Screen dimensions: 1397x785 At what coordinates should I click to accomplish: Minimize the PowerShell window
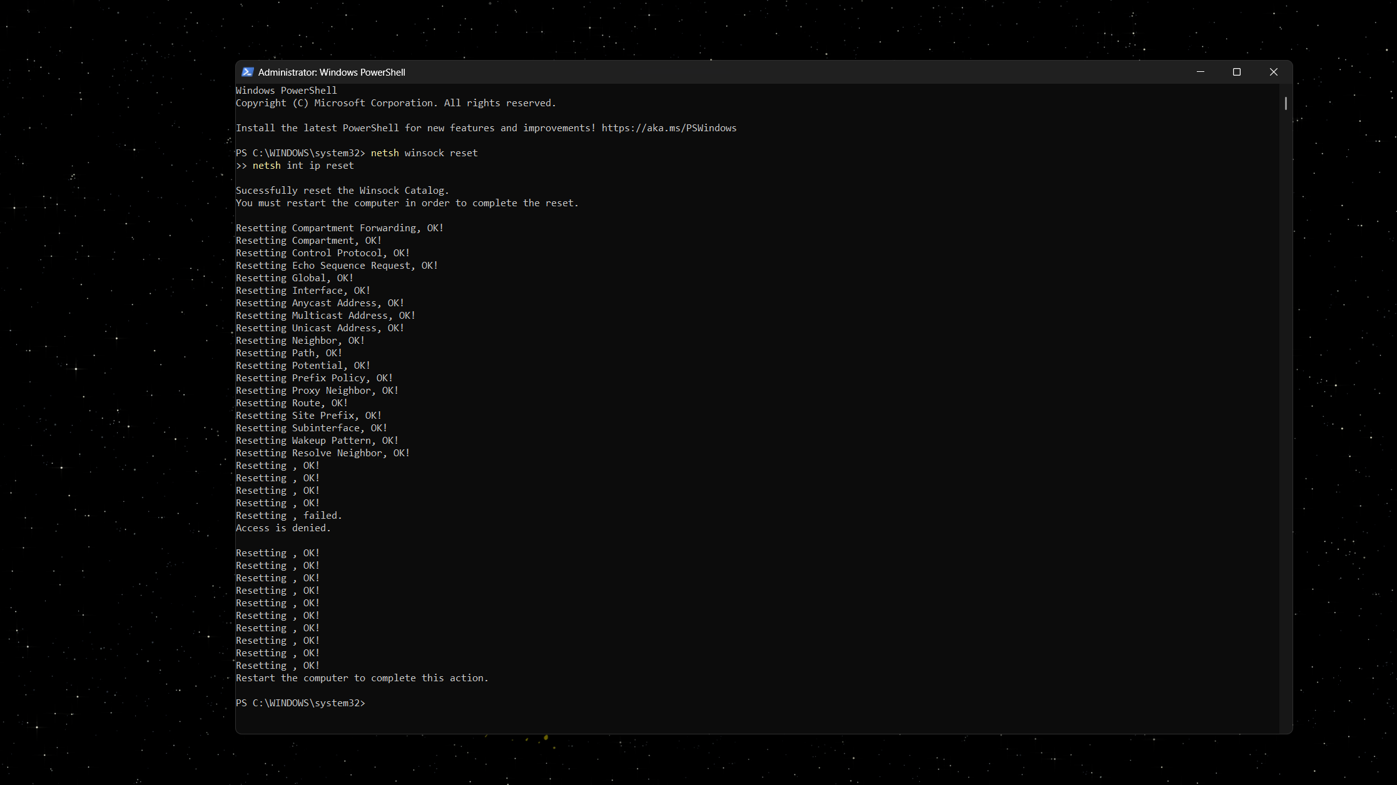1200,72
